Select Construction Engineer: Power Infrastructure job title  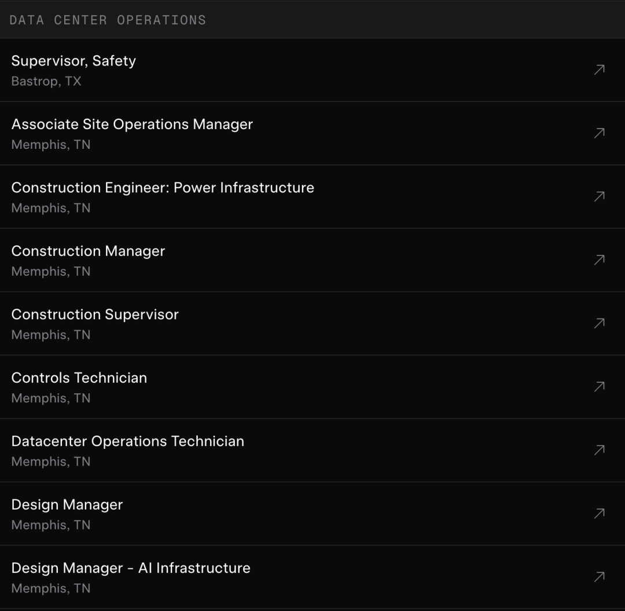(x=163, y=188)
